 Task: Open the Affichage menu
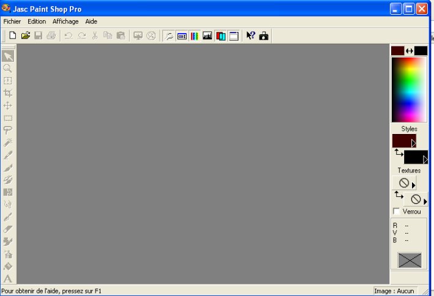click(x=65, y=21)
